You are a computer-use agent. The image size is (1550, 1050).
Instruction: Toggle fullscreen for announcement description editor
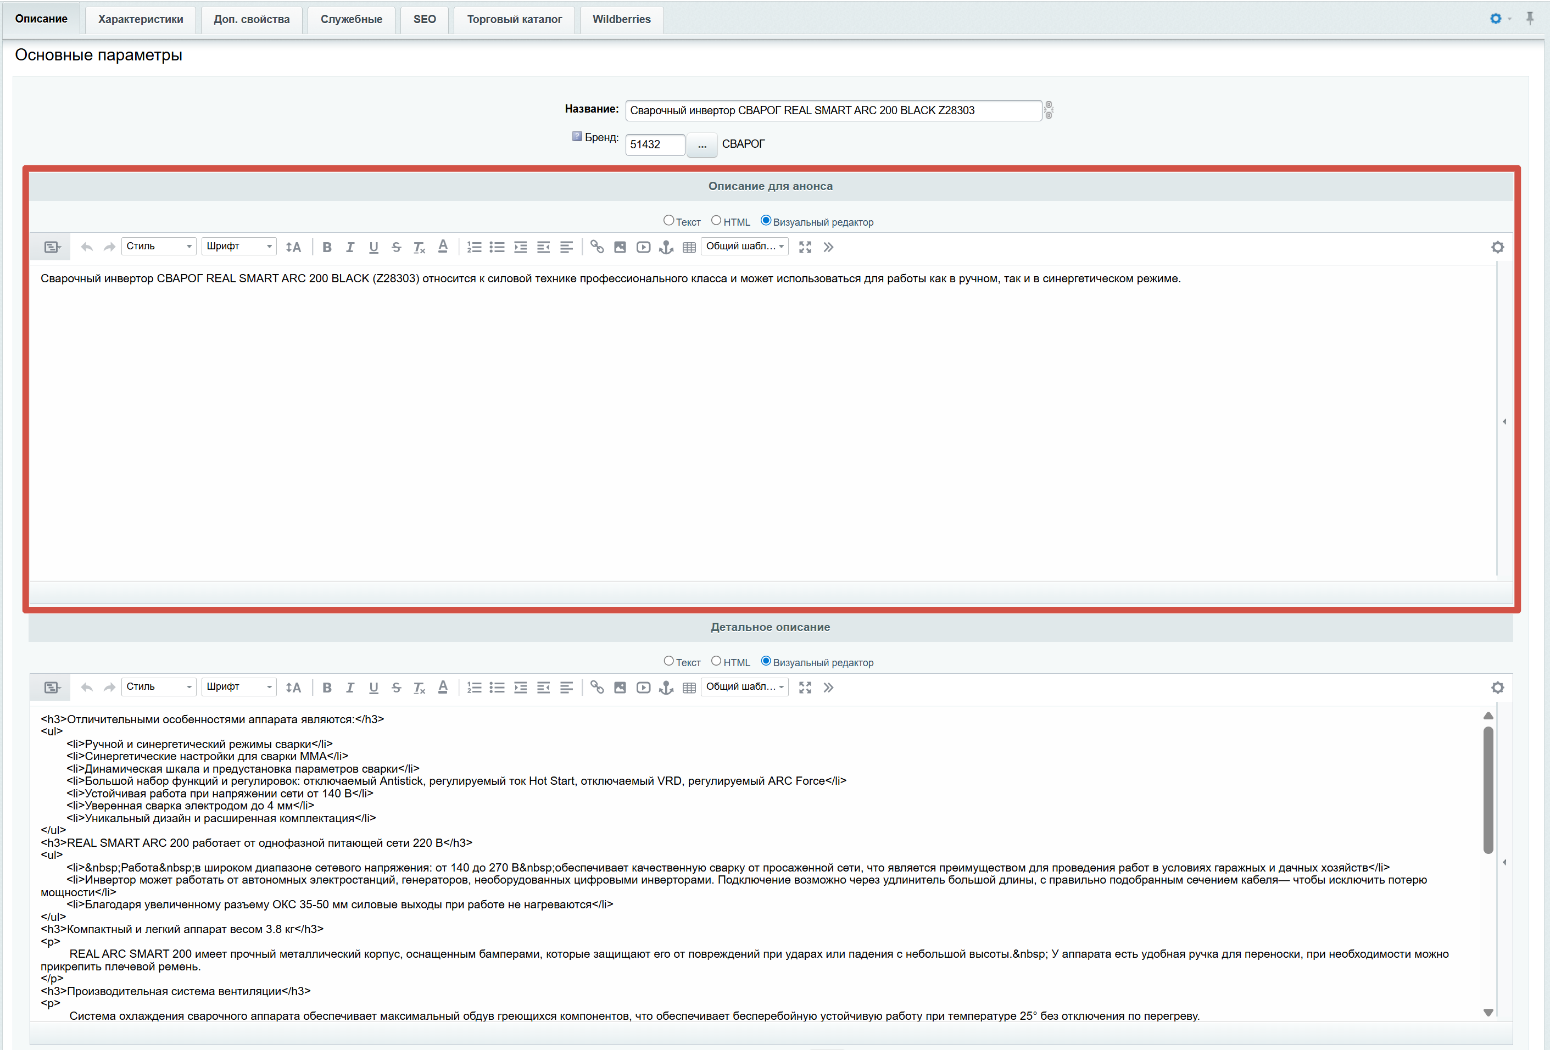805,247
